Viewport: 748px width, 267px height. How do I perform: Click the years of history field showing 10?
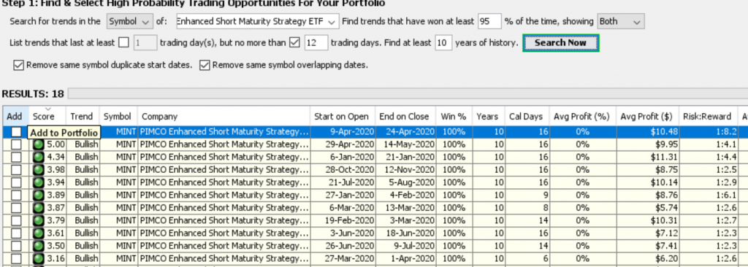click(x=443, y=43)
